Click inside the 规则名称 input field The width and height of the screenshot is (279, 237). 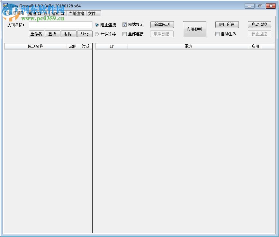click(x=61, y=25)
